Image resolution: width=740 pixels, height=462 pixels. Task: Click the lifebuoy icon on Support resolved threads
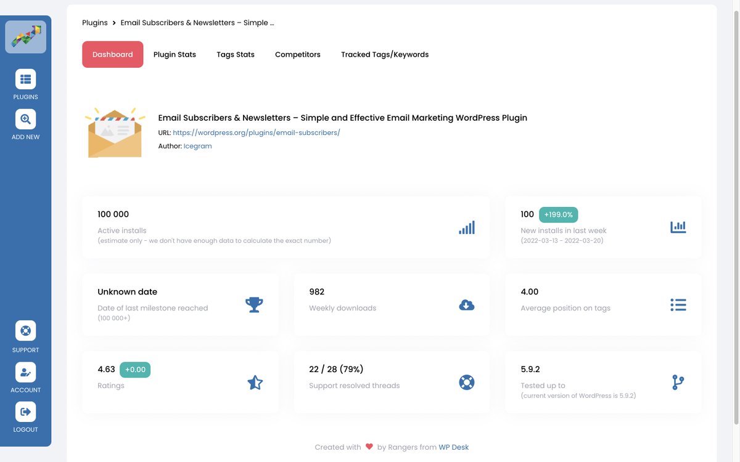click(467, 383)
